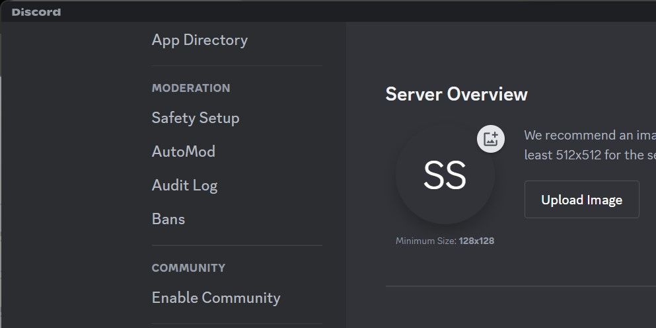This screenshot has height=328, width=656.
Task: Click the horizontal divider under the server icon section
Action: 521,286
